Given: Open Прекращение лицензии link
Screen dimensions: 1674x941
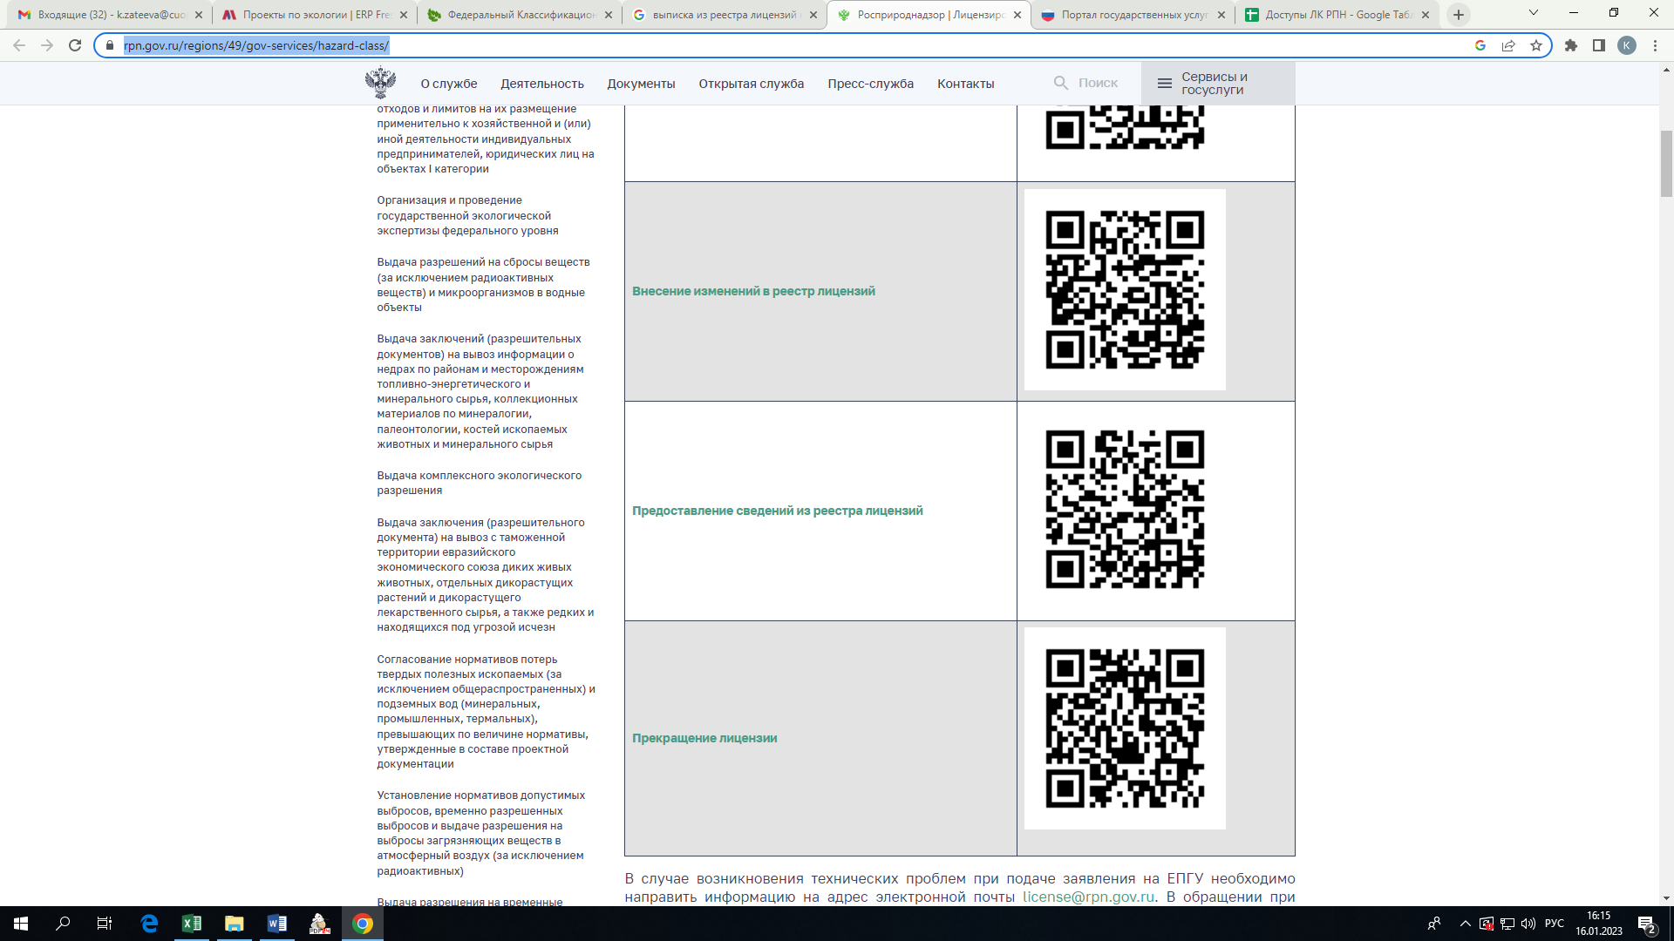Looking at the screenshot, I should pos(704,738).
